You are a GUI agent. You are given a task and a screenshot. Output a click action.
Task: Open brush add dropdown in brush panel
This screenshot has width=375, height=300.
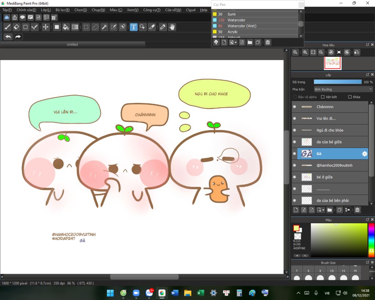[x=235, y=42]
